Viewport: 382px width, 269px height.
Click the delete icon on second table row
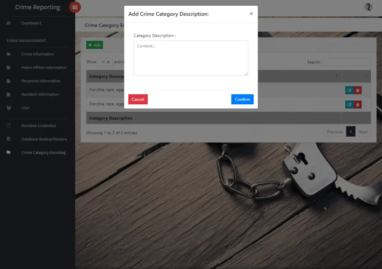coord(358,105)
